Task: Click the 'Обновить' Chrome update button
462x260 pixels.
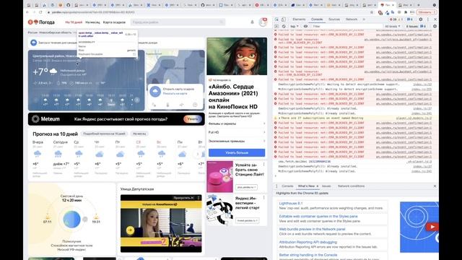Action: click(x=426, y=12)
